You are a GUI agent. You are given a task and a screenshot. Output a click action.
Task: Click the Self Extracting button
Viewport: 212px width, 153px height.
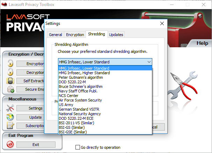click(x=30, y=81)
